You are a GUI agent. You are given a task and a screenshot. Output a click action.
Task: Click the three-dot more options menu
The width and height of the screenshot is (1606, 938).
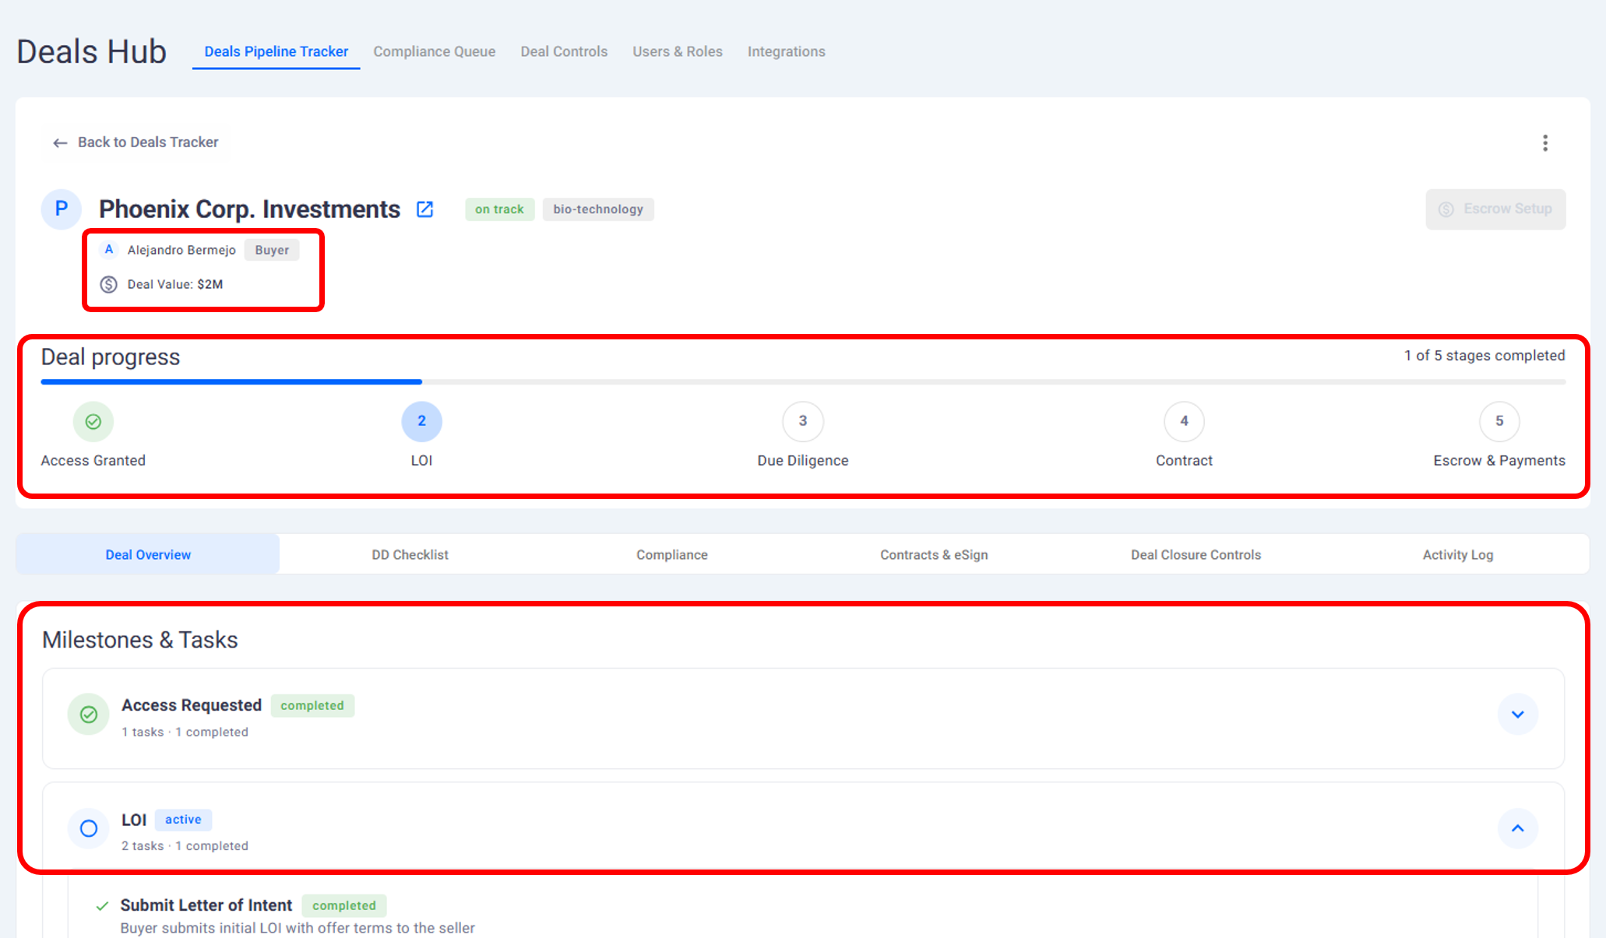click(1545, 142)
